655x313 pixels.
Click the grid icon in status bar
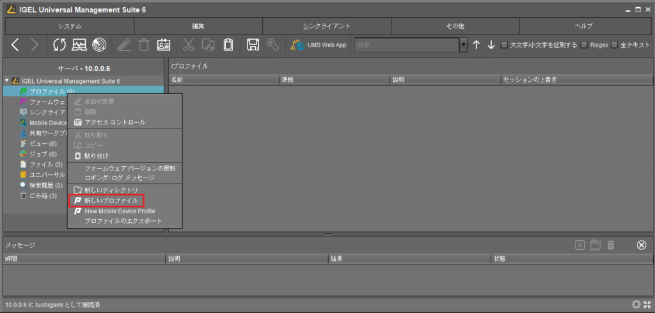[x=647, y=304]
